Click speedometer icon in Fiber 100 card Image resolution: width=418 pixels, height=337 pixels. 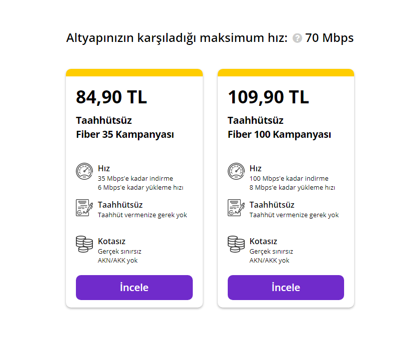coord(236,171)
